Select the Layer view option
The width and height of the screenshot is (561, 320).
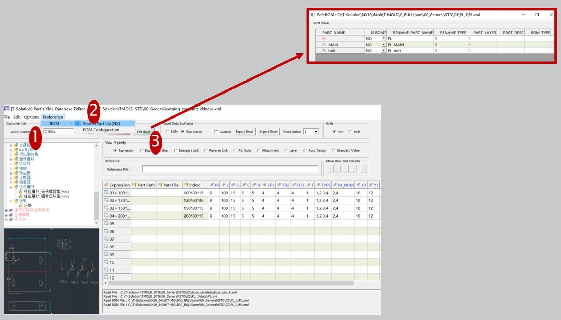[x=286, y=150]
